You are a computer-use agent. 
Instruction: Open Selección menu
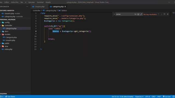click(14, 2)
